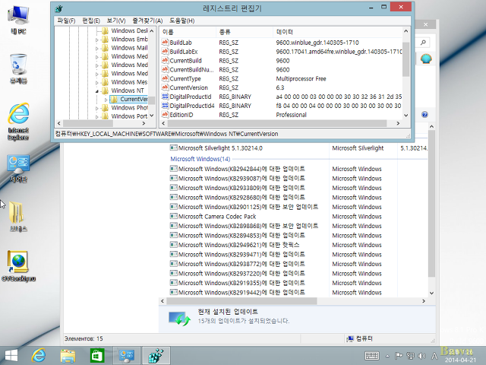Open the 보기(V) menu
Image resolution: width=486 pixels, height=365 pixels.
click(116, 21)
